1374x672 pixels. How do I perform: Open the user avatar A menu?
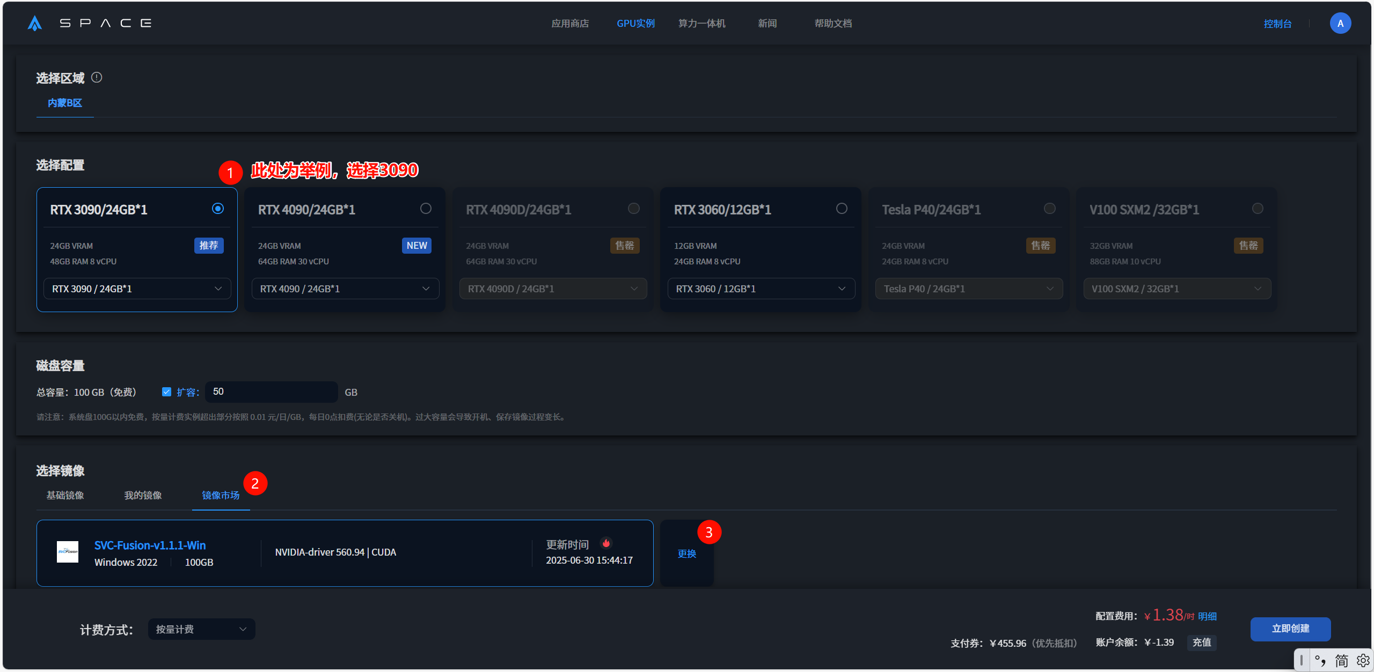click(x=1340, y=23)
